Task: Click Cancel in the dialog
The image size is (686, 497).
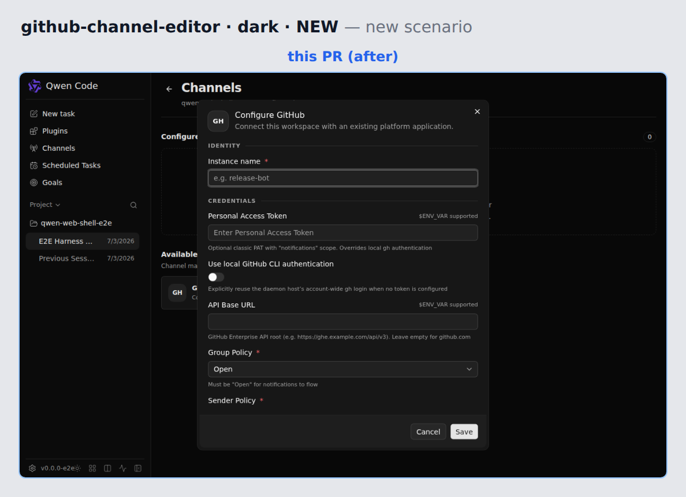Action: click(x=428, y=432)
